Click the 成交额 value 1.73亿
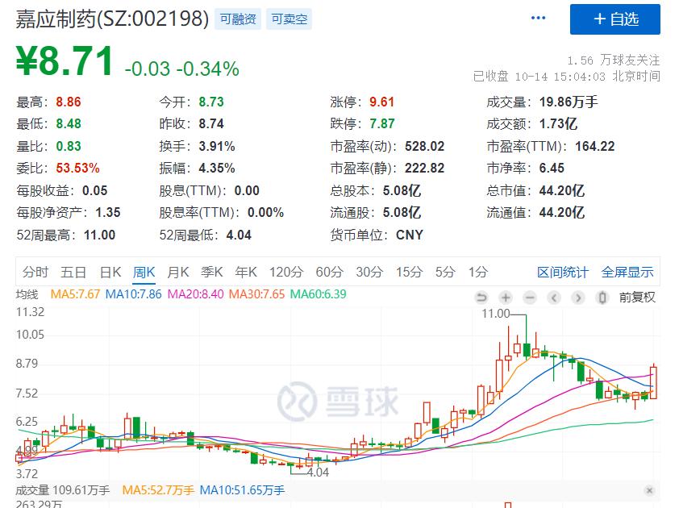 (559, 124)
